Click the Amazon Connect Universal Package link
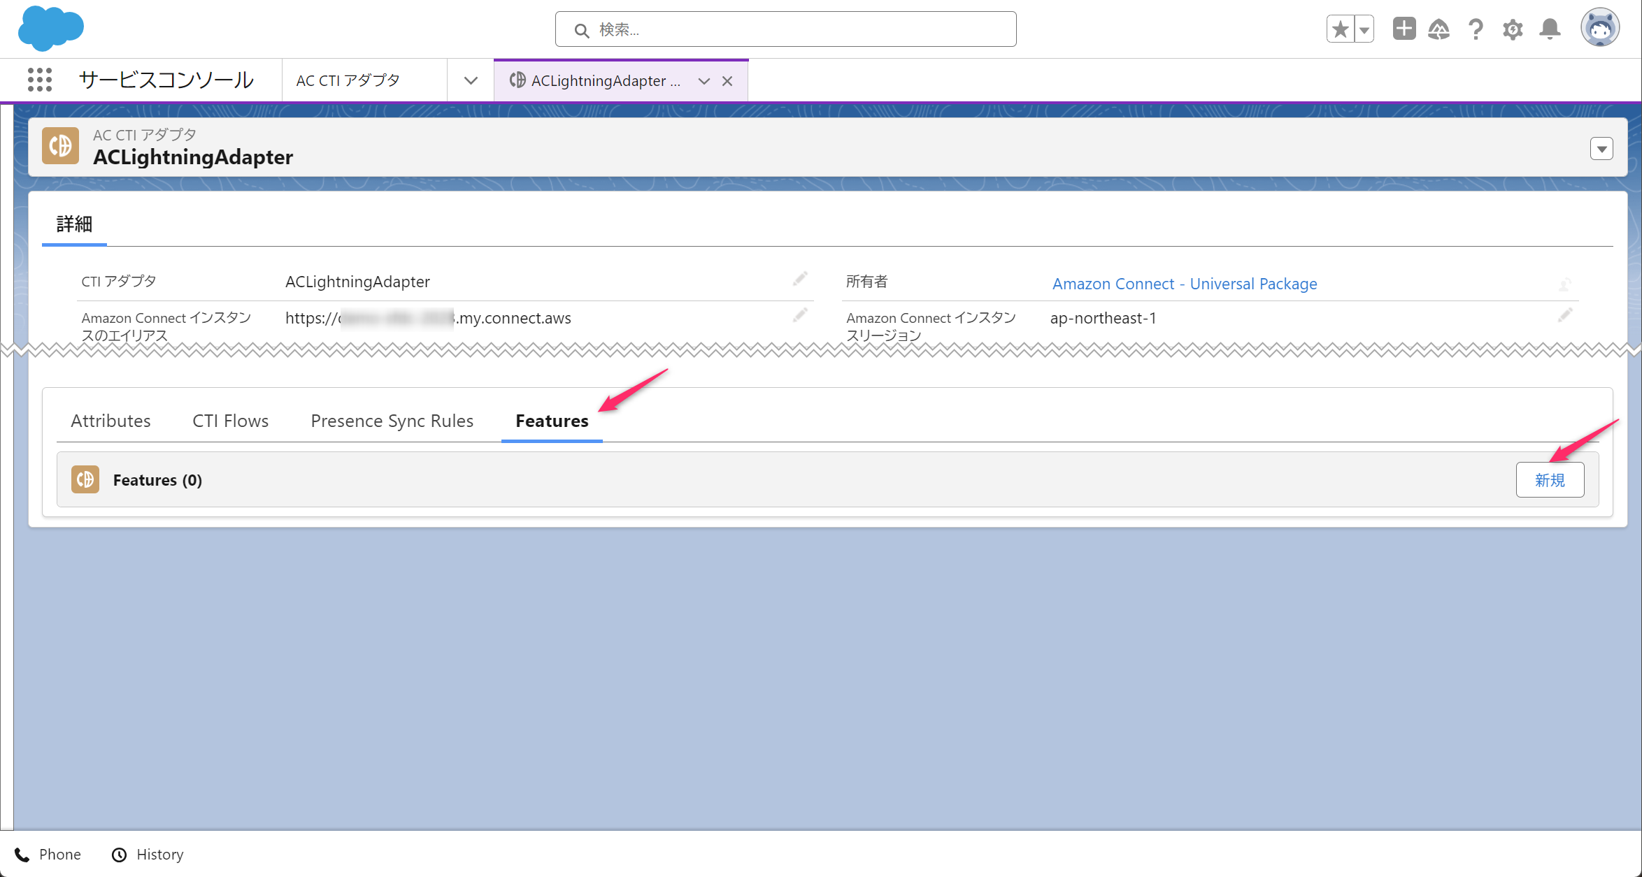This screenshot has width=1642, height=877. tap(1184, 283)
